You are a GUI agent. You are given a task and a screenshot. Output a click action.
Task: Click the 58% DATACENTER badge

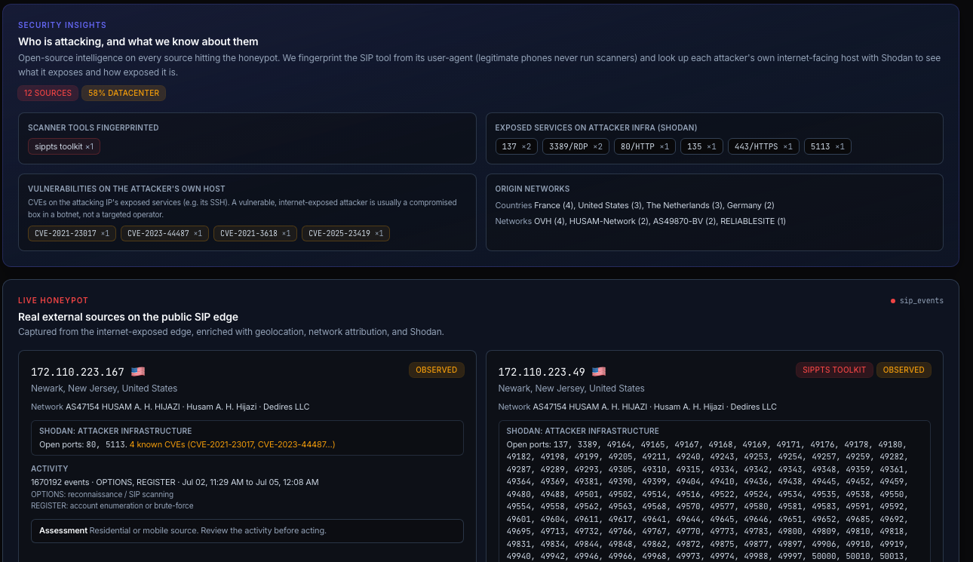[124, 93]
